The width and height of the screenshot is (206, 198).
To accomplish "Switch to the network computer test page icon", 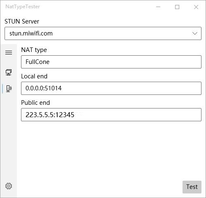I will [9, 72].
